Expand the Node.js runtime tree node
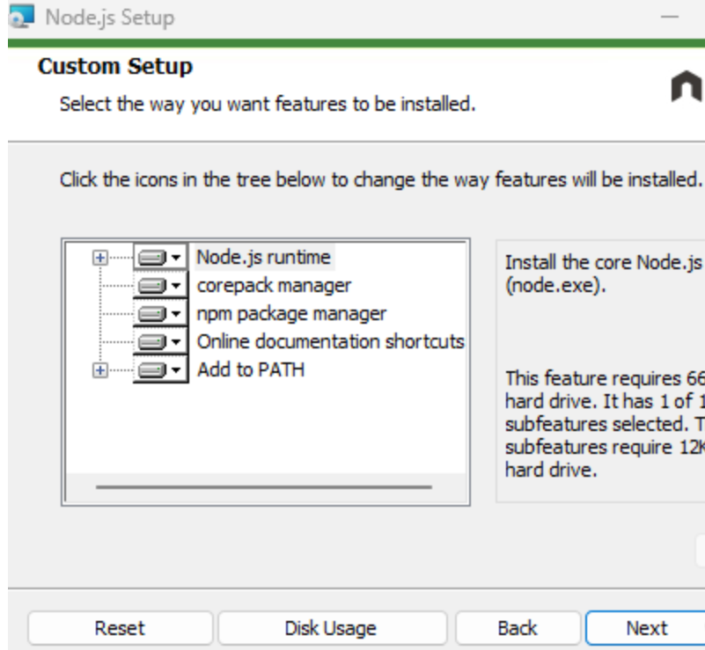This screenshot has width=705, height=650. [100, 258]
